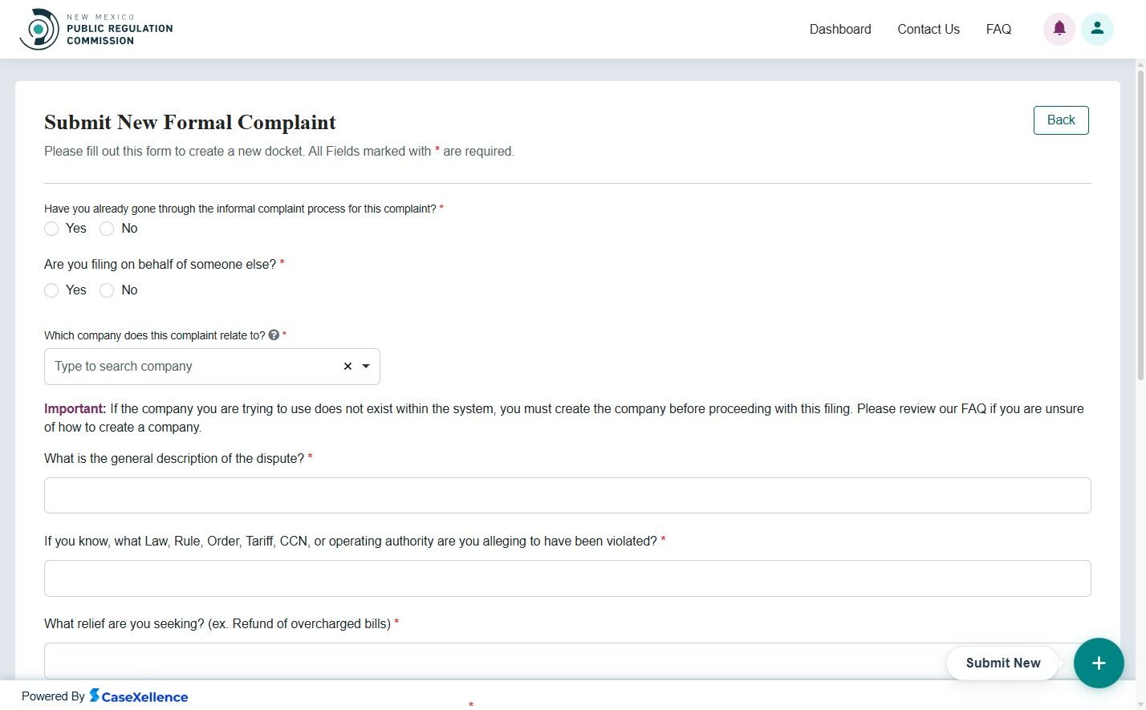Image resolution: width=1146 pixels, height=710 pixels.
Task: Click the CaseXellence logo in the footer
Action: pos(138,696)
